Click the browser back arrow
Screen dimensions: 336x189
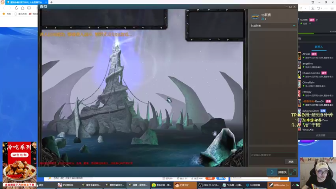tap(4, 8)
